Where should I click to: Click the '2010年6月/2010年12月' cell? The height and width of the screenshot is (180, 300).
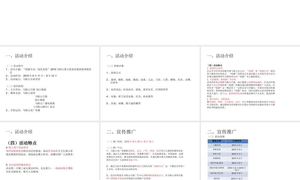pos(237,169)
